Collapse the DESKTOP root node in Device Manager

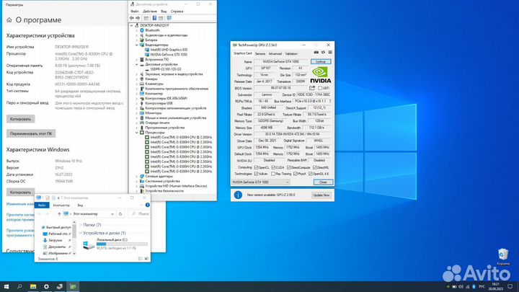point(132,25)
